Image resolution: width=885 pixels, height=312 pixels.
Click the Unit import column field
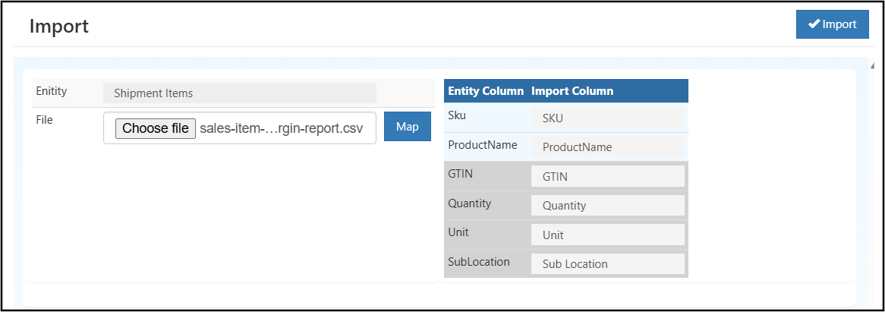coord(608,235)
